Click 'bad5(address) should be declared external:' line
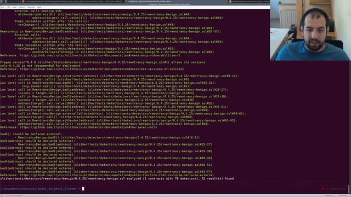351x197 pixels. (x=37, y=168)
